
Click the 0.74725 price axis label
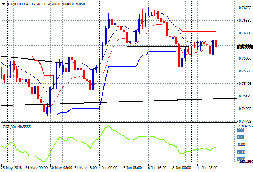click(245, 121)
